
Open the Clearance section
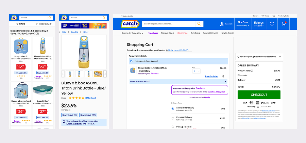click(183, 33)
